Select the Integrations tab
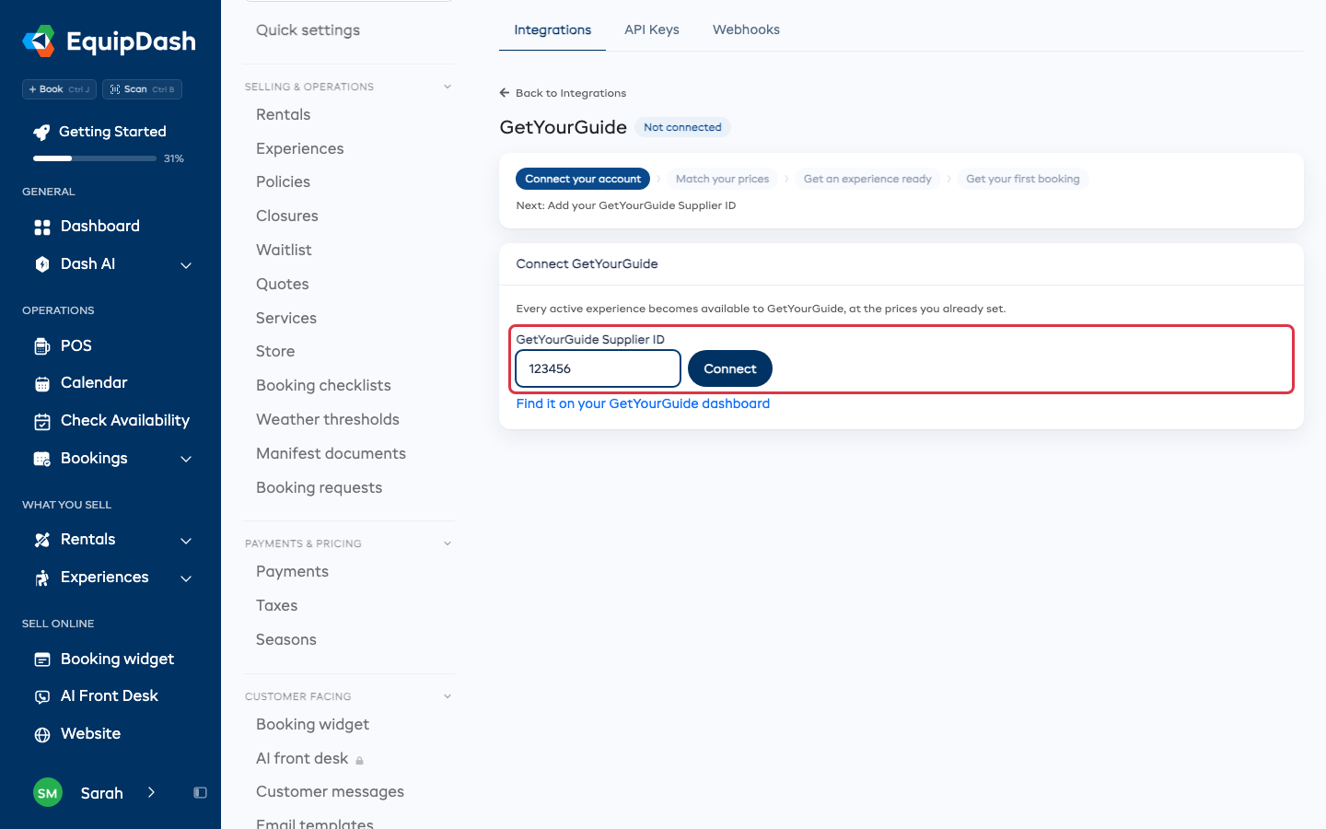 tap(552, 29)
